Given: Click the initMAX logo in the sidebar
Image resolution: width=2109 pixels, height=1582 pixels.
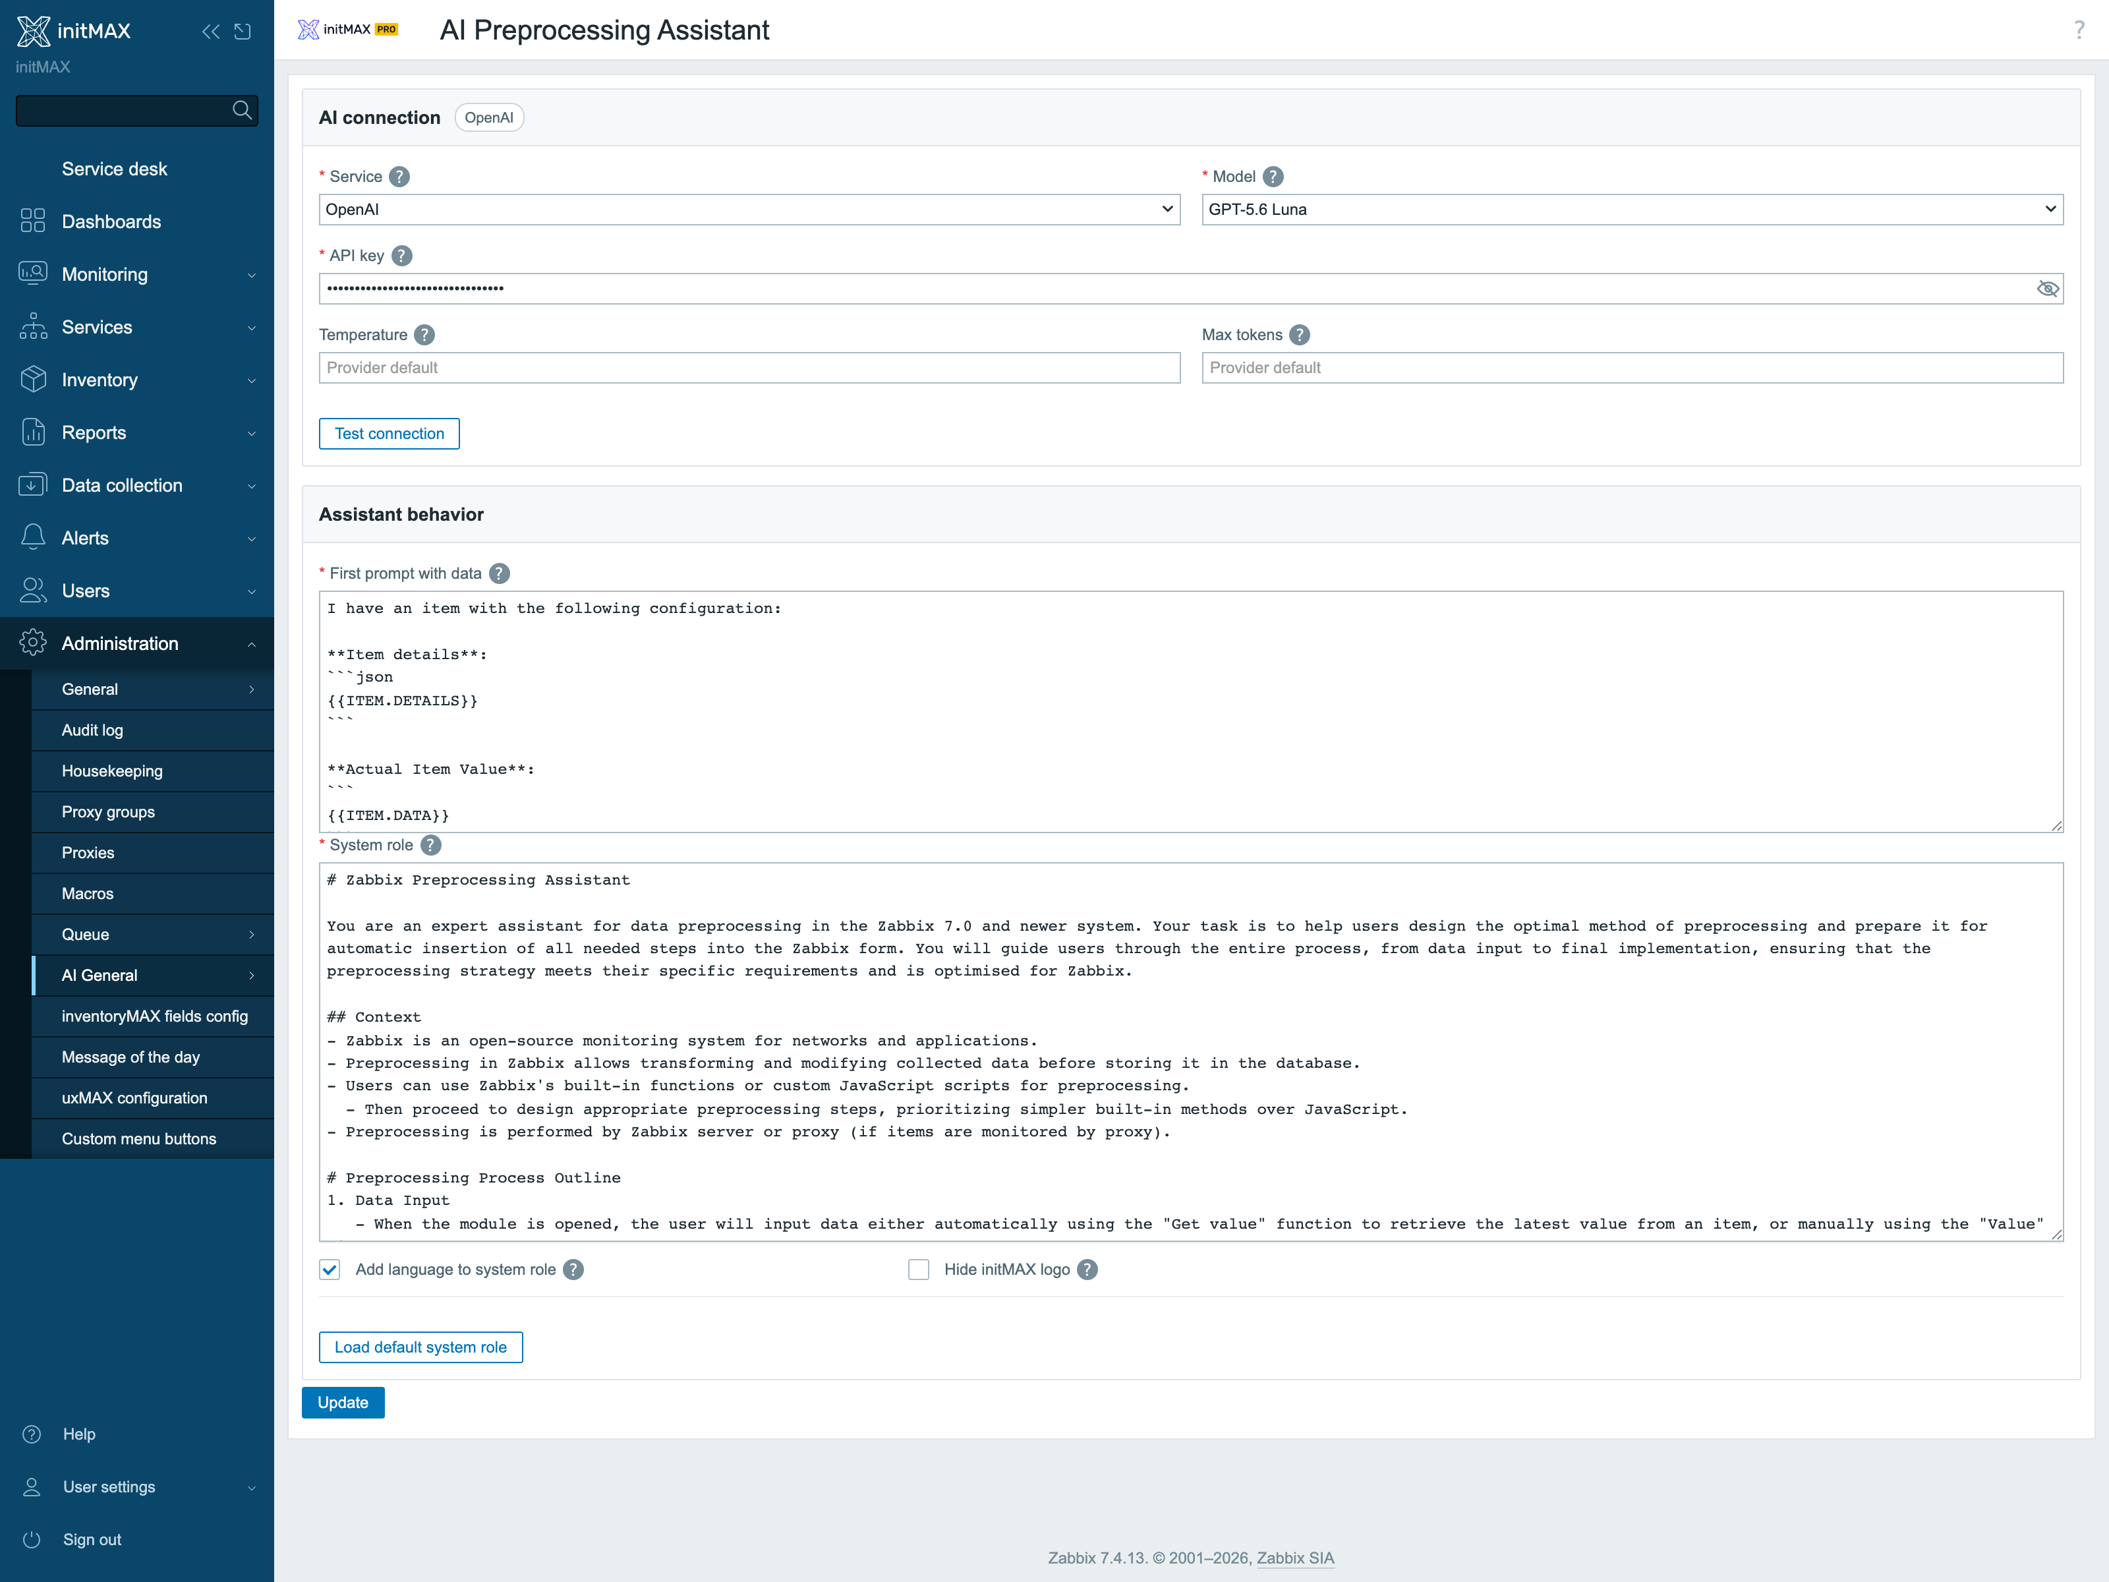Looking at the screenshot, I should 73,30.
